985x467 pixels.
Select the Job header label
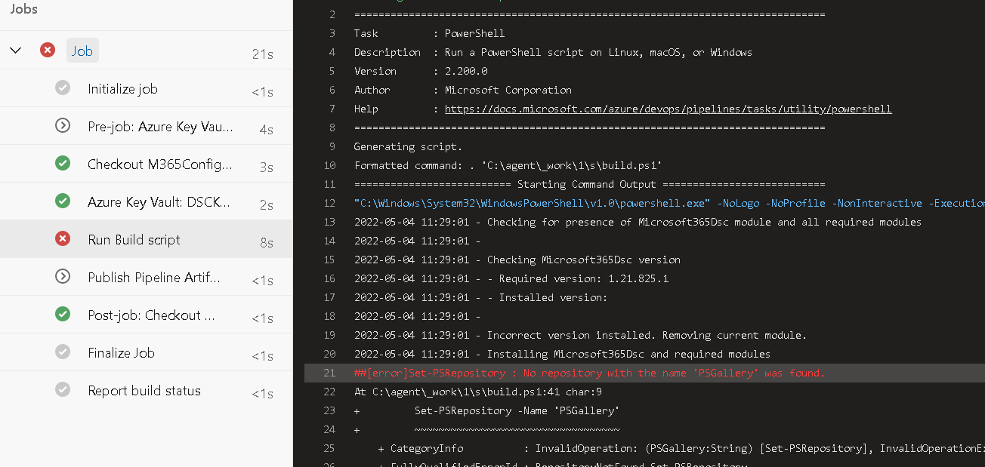coord(82,51)
